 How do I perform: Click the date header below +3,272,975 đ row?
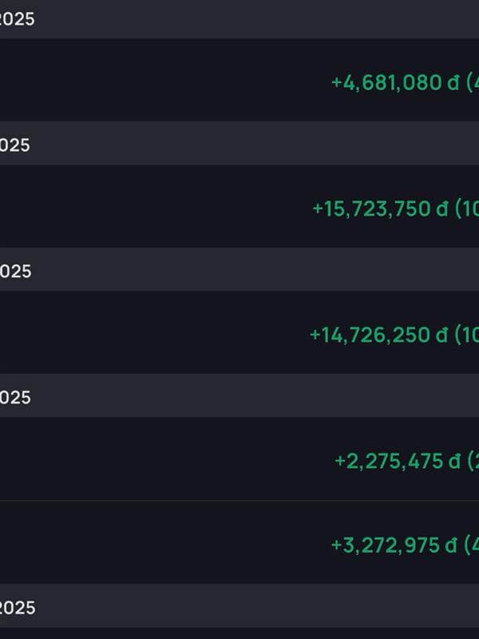click(18, 608)
